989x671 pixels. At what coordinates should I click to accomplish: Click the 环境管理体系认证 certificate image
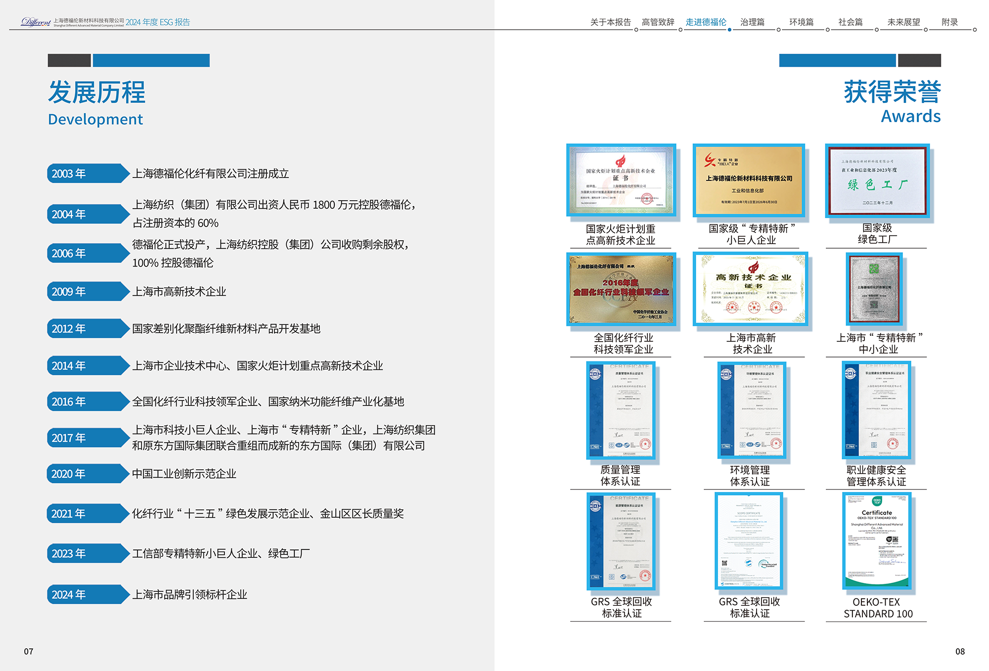pyautogui.click(x=751, y=410)
